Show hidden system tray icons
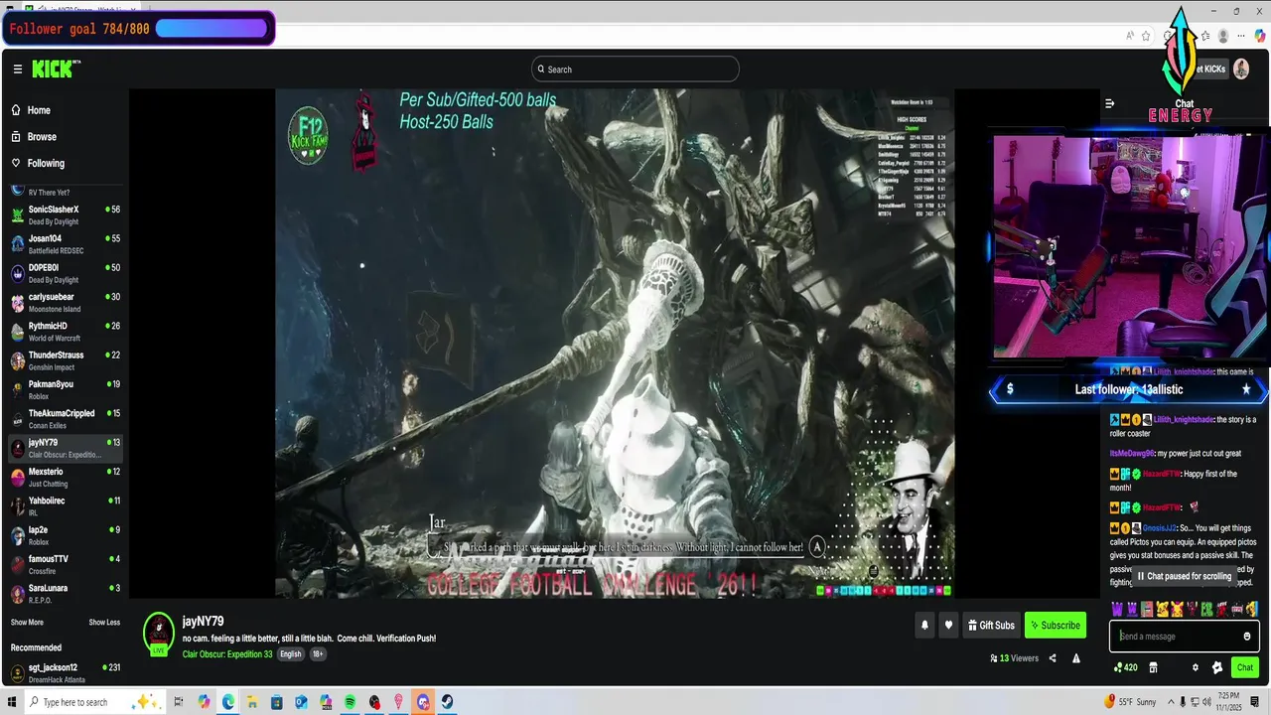The width and height of the screenshot is (1271, 715). coord(1170,702)
